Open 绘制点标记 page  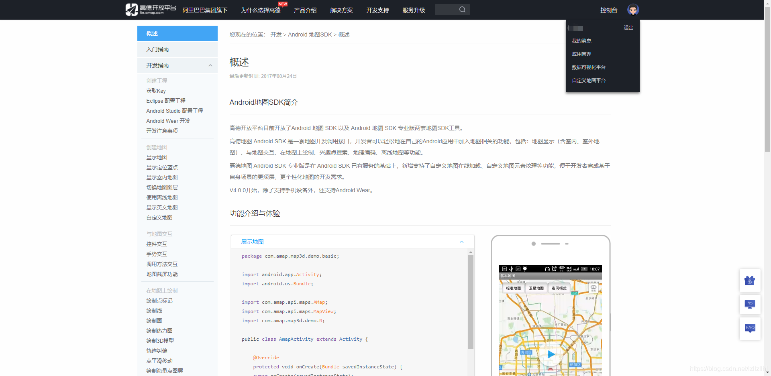click(x=159, y=301)
